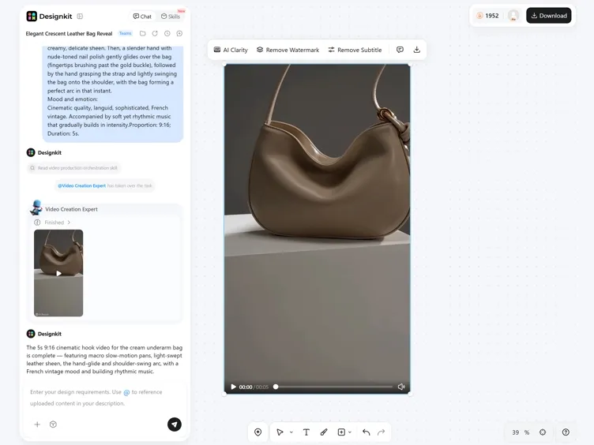The width and height of the screenshot is (594, 445).
Task: Click the Elegant Crescent Leather Bag Reveal title
Action: pyautogui.click(x=69, y=34)
